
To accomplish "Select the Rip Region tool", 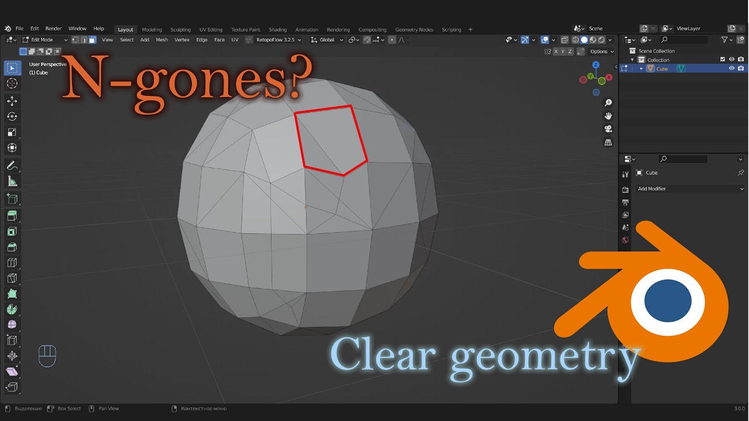I will point(12,387).
